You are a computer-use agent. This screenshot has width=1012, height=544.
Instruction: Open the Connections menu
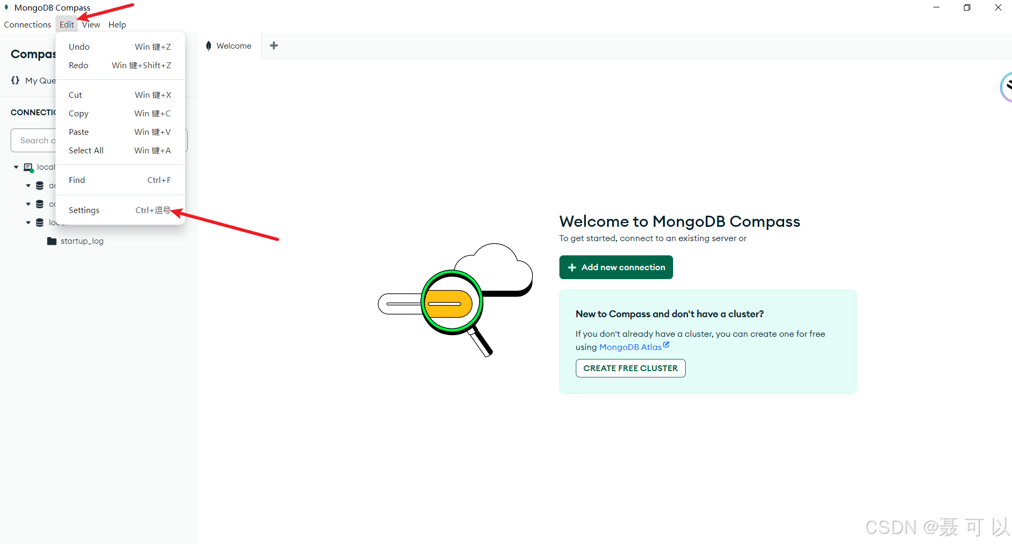(x=27, y=24)
